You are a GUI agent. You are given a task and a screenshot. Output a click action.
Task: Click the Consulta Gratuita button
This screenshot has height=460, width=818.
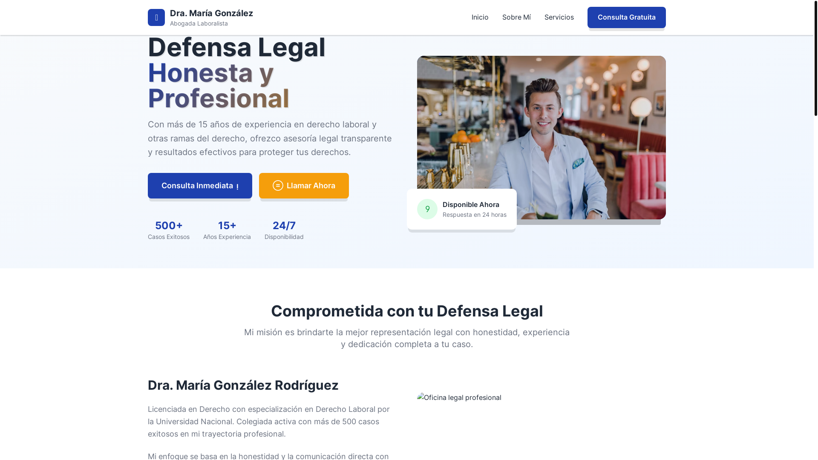coord(627,17)
